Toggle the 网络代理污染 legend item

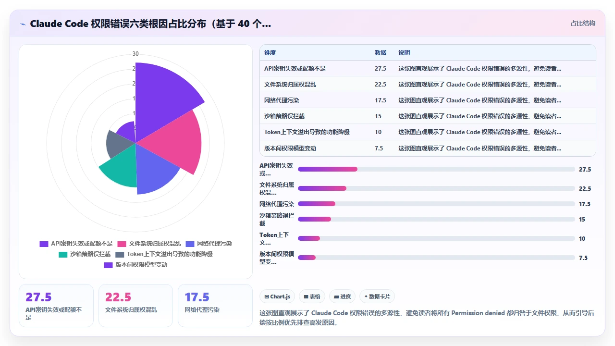click(x=209, y=244)
